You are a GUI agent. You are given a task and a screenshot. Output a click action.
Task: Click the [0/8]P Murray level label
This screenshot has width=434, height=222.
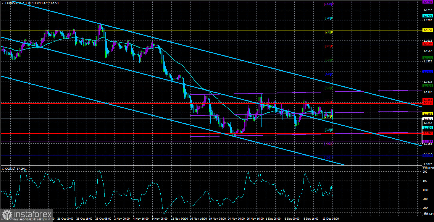[329, 130]
